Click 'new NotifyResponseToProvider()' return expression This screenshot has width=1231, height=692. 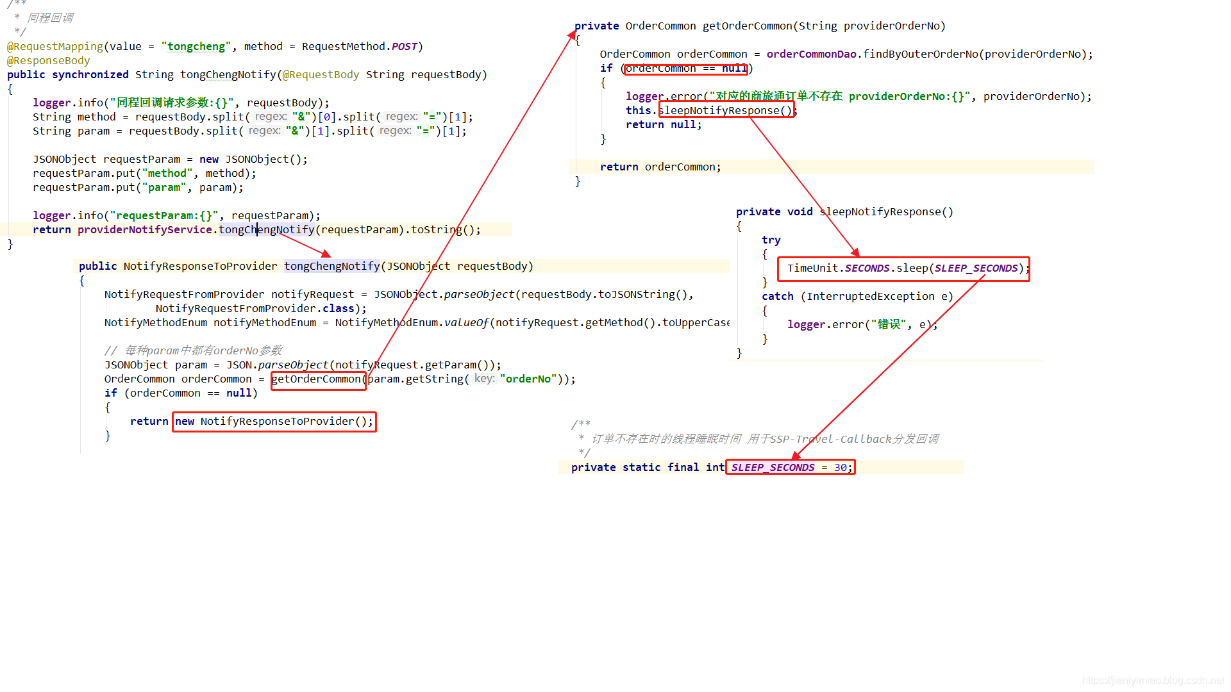(x=274, y=421)
